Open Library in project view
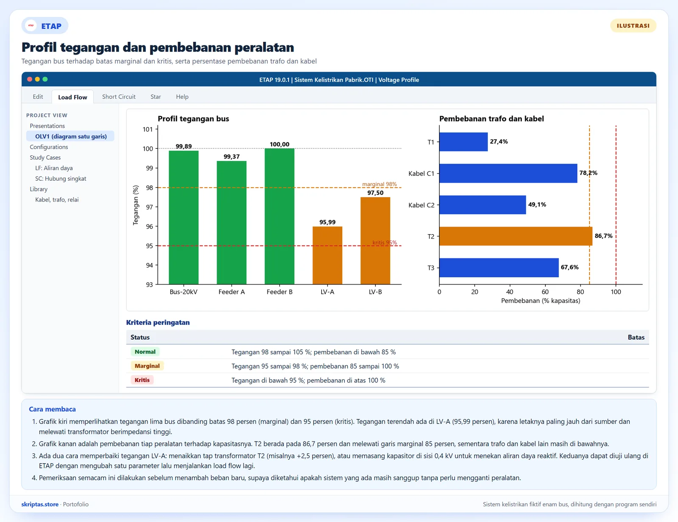678x522 pixels. [x=39, y=189]
